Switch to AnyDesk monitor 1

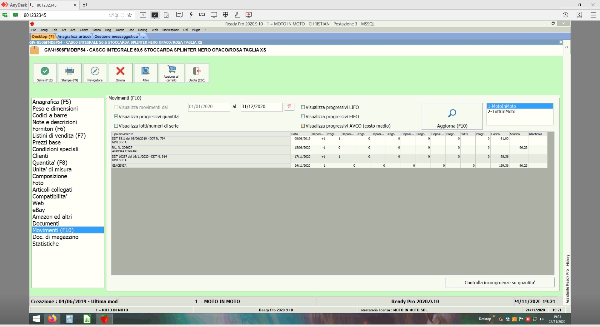pos(143,15)
